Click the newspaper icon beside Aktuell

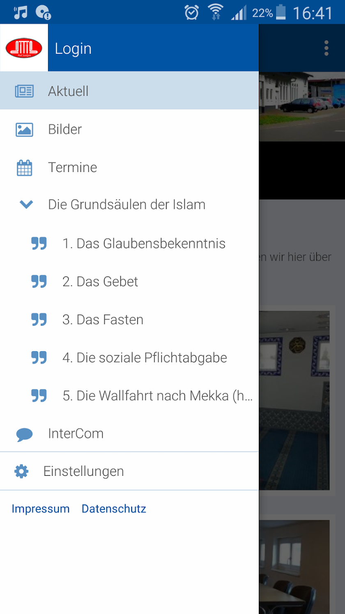click(x=24, y=91)
